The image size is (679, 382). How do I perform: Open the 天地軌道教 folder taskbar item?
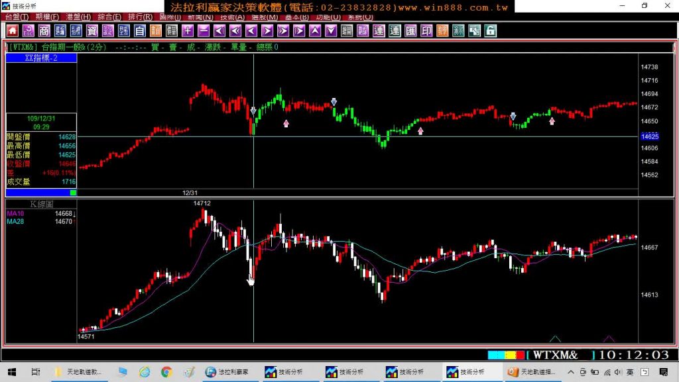pos(79,372)
